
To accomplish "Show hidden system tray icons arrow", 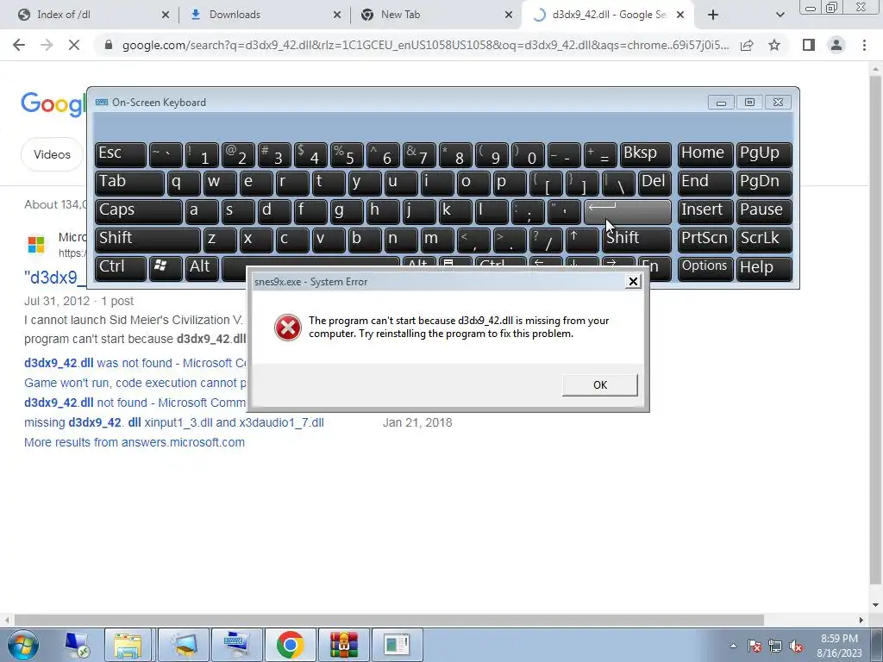I will (733, 646).
